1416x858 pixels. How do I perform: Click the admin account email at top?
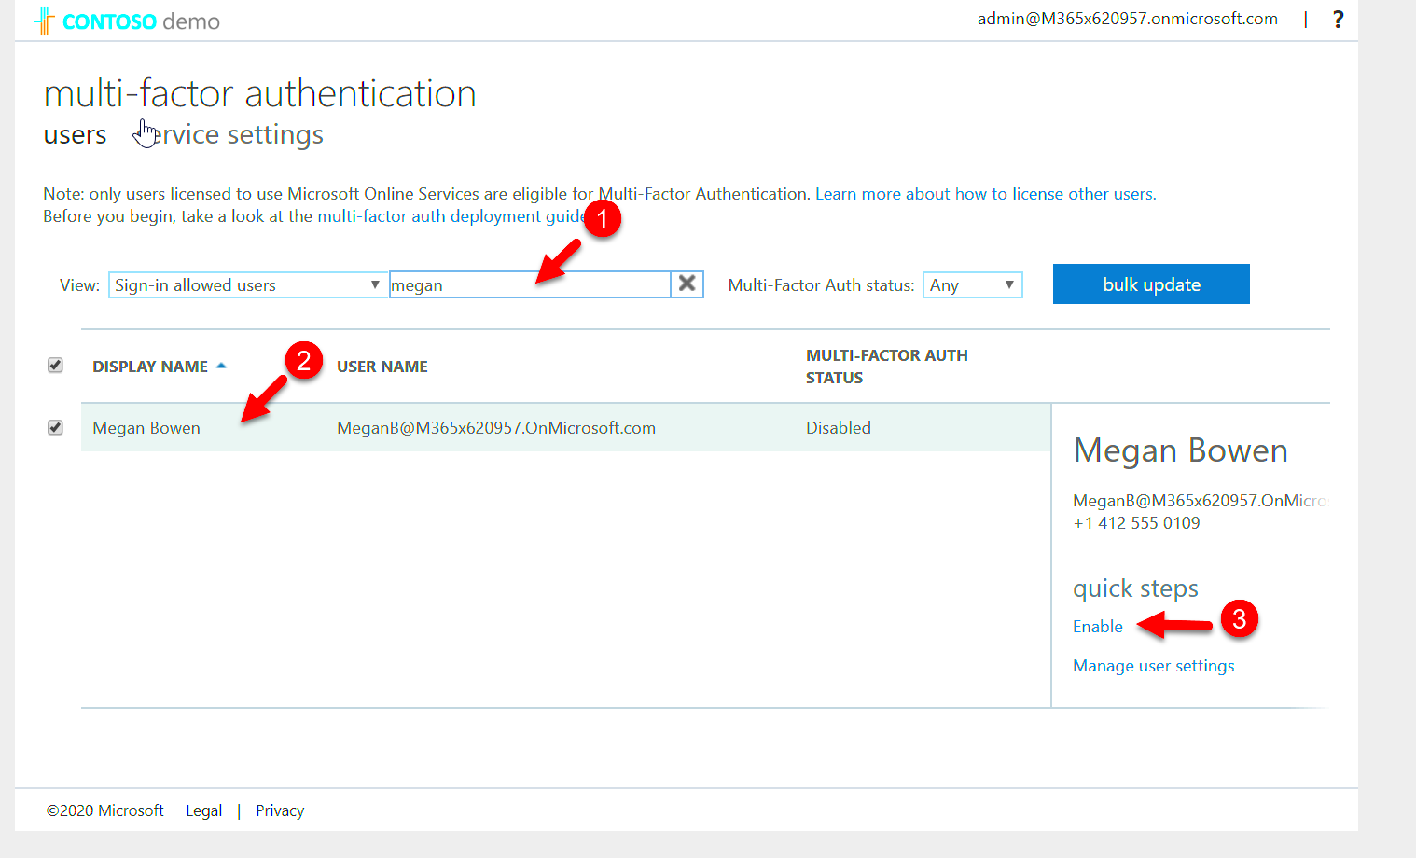tap(1127, 19)
